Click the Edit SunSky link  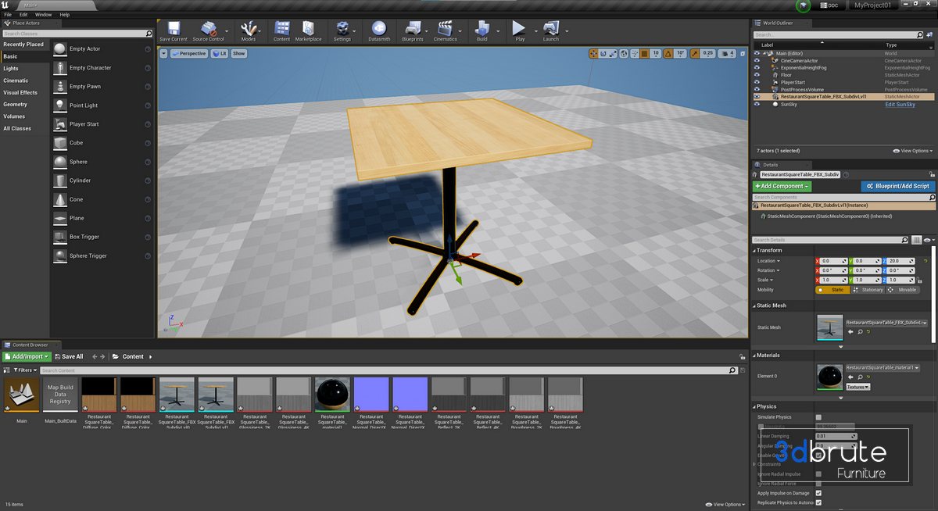click(900, 104)
